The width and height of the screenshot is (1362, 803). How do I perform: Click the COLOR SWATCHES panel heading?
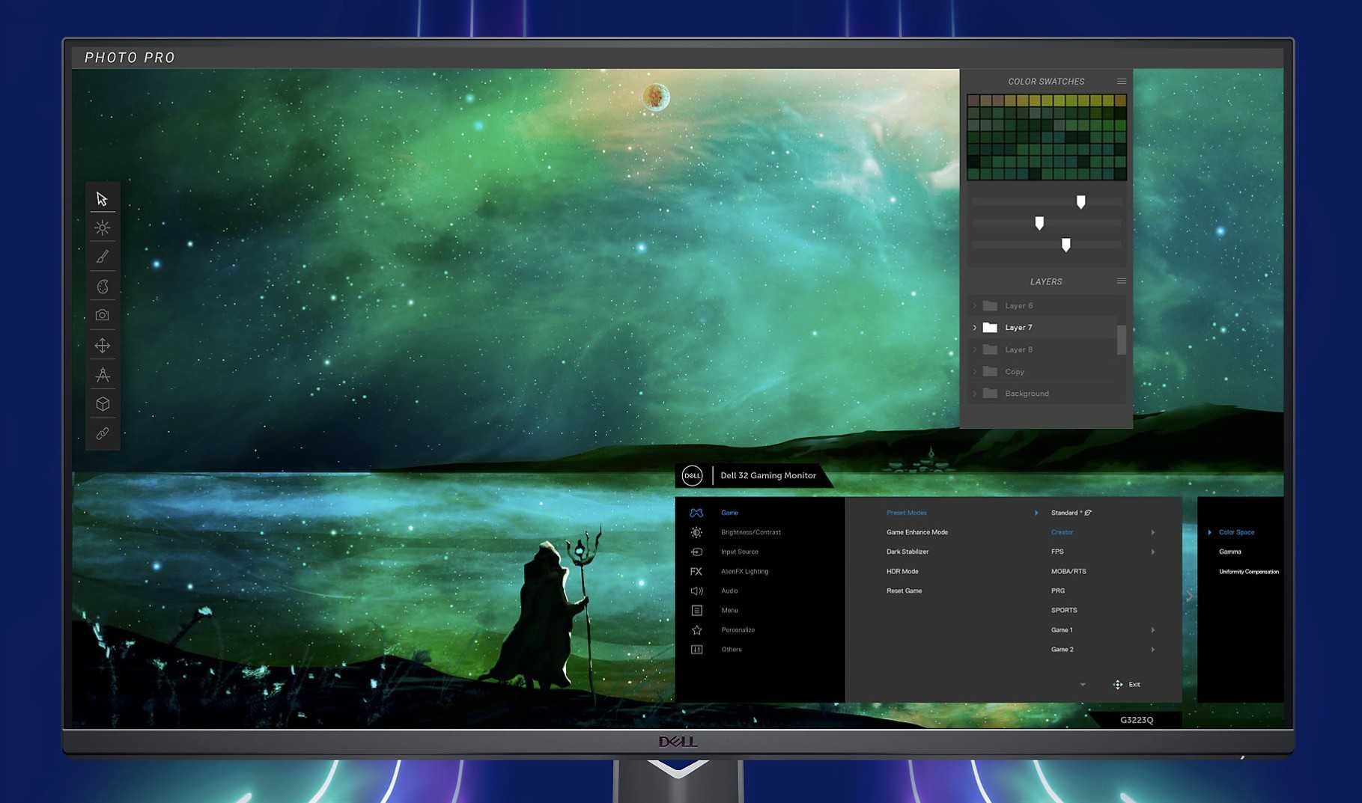tap(1046, 82)
